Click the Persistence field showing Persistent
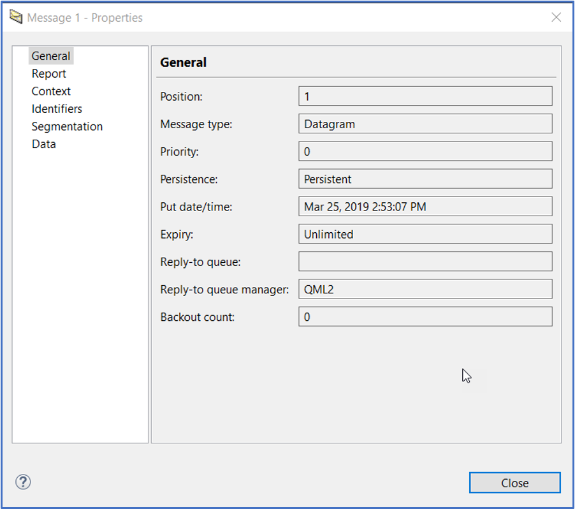The width and height of the screenshot is (575, 509). [425, 179]
